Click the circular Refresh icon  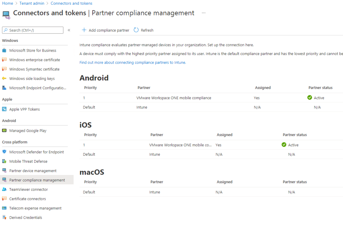point(136,30)
